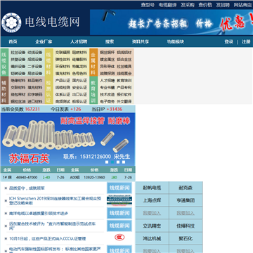Open the 电缆翻译 top link

pos(167,5)
